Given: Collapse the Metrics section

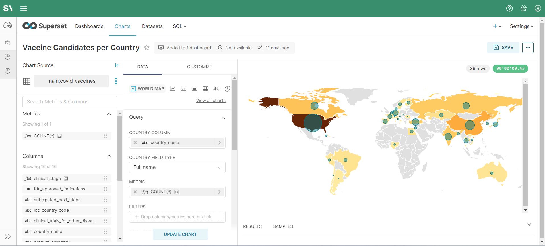Looking at the screenshot, I should (109, 114).
